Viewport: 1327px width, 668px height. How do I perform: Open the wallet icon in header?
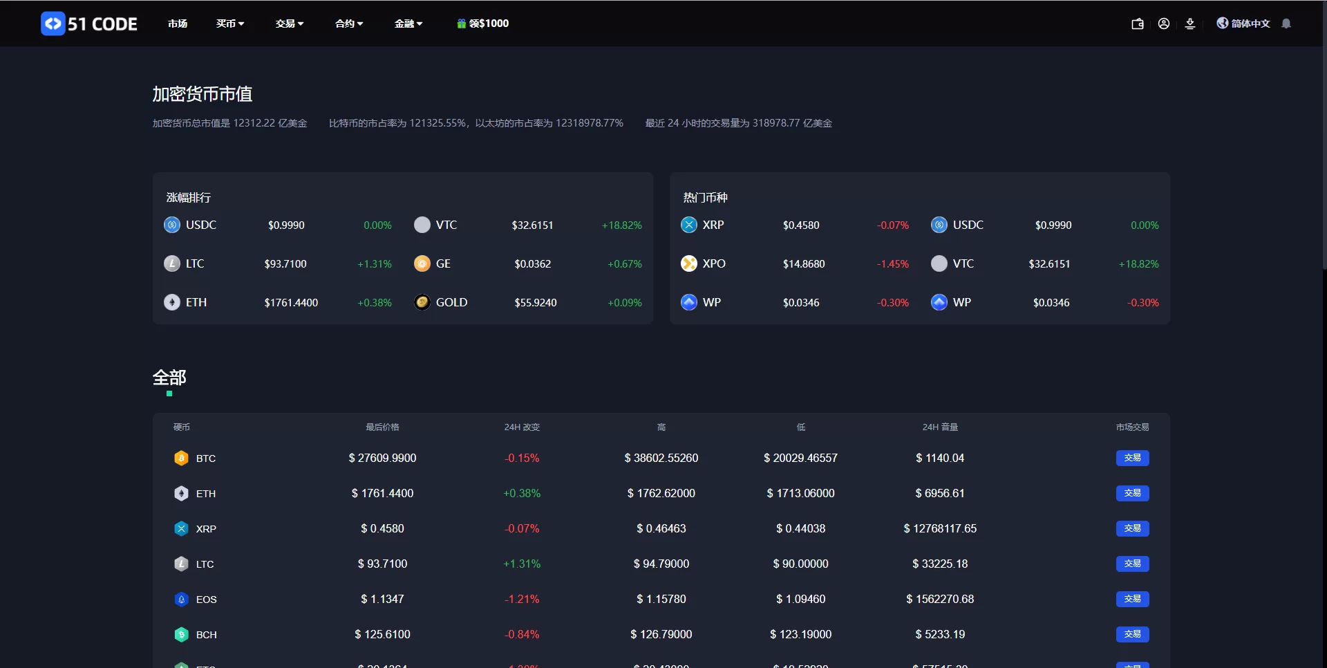[x=1137, y=24]
